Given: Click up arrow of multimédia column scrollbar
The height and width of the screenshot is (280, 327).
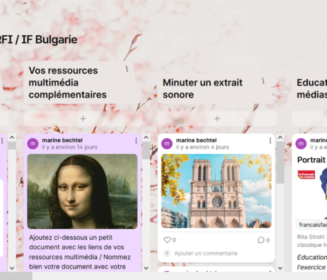Looking at the screenshot, I should pos(146,137).
